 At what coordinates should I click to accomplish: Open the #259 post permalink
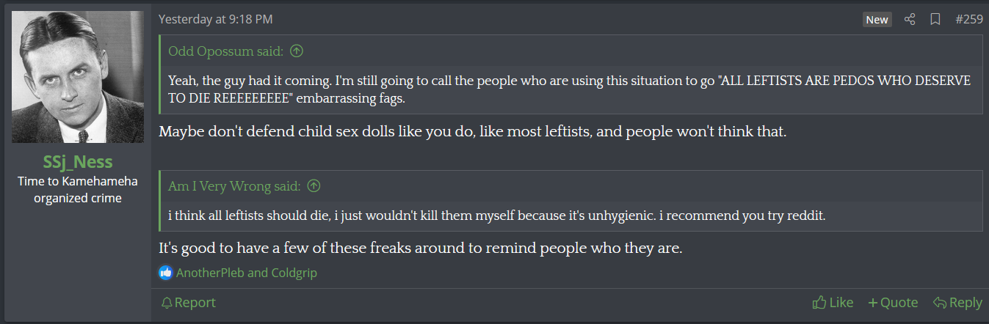(x=969, y=20)
